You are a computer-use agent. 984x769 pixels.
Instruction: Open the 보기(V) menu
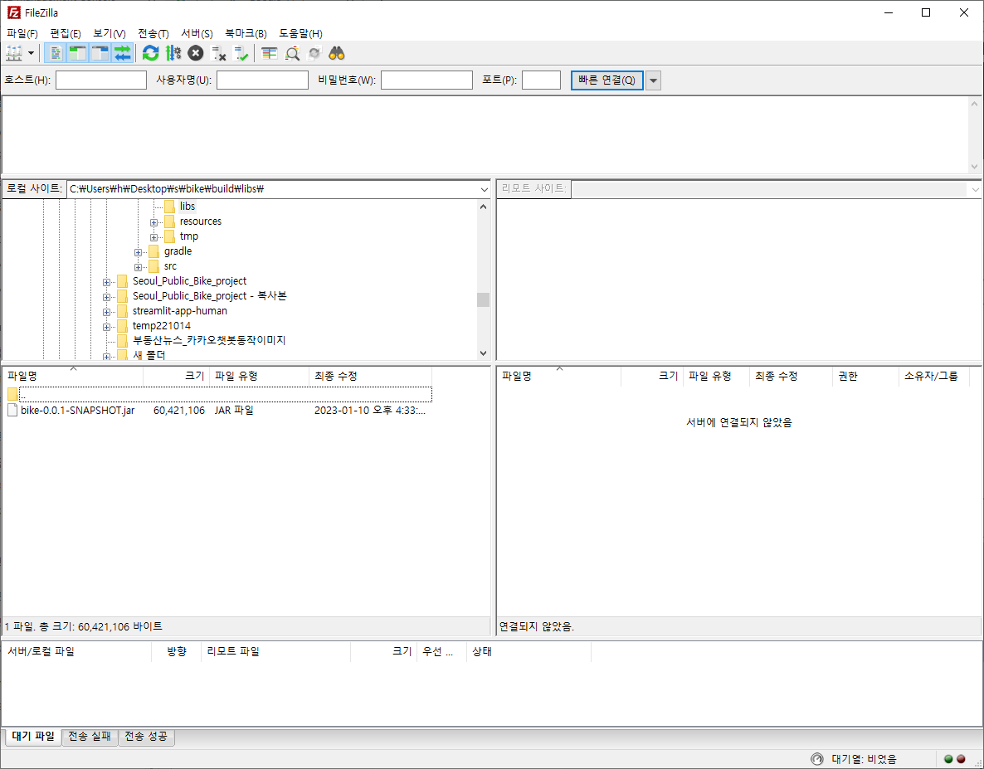110,33
